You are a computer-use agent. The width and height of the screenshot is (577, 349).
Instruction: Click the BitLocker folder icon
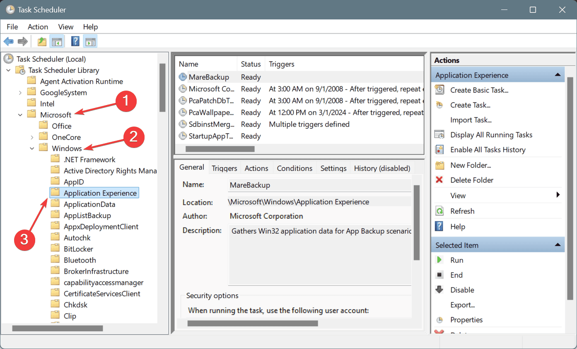coord(55,249)
